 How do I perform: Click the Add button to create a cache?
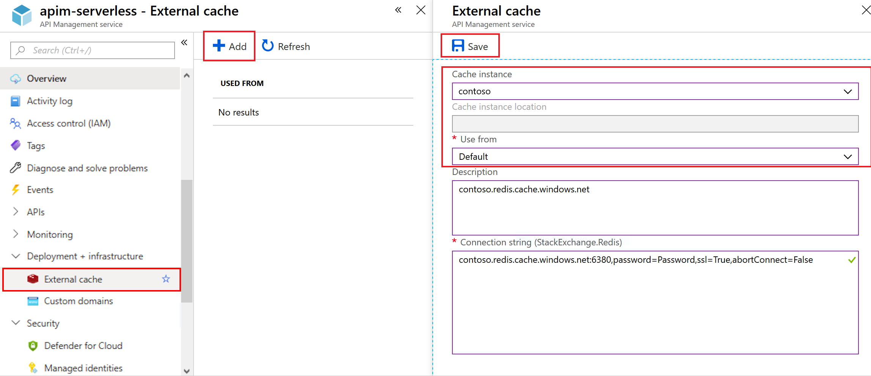229,46
